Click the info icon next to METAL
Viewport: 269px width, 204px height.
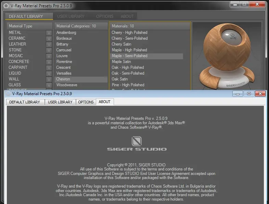coord(49,33)
